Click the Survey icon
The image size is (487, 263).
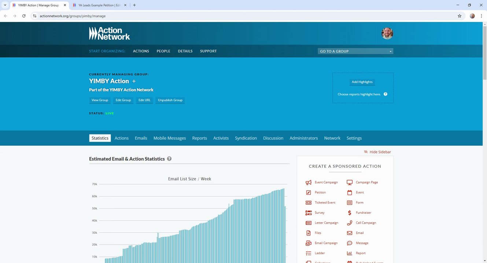[309, 213]
